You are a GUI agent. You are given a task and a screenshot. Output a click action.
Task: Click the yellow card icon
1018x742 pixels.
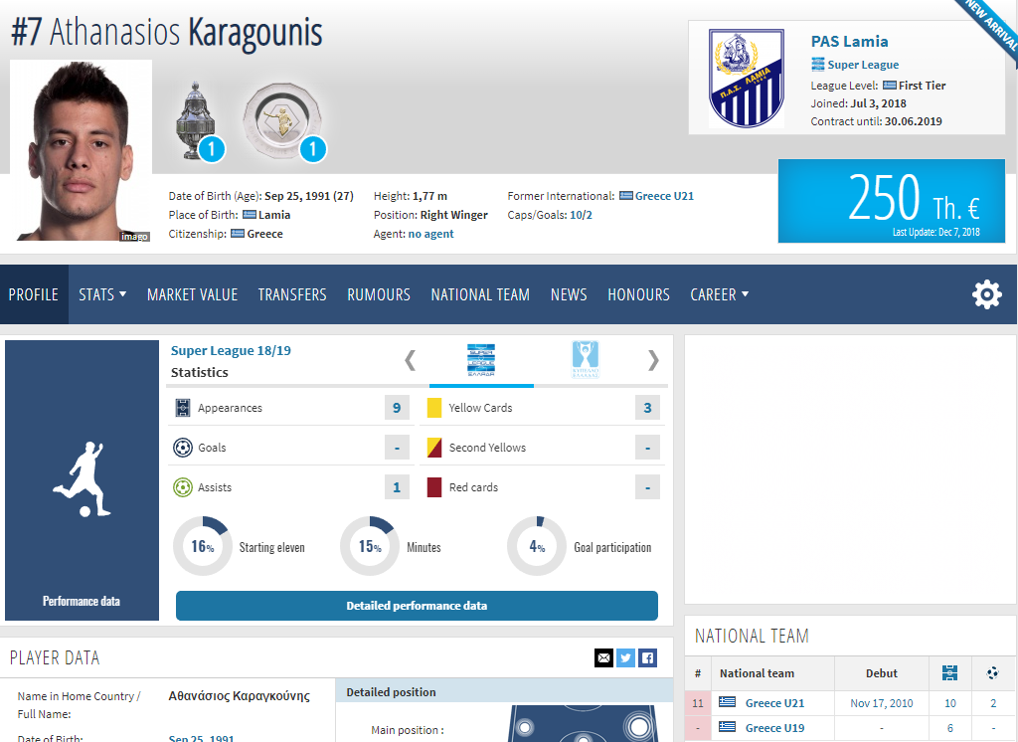point(434,408)
